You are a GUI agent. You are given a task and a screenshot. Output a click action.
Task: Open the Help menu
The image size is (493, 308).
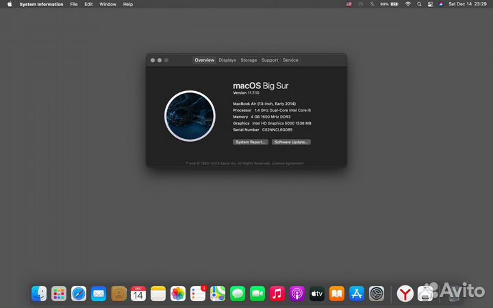point(128,4)
